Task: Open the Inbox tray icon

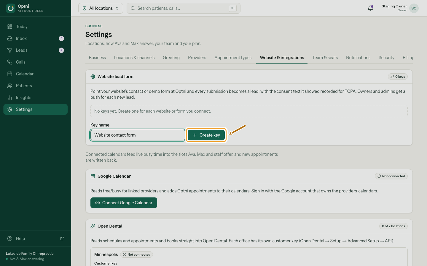Action: click(10, 38)
